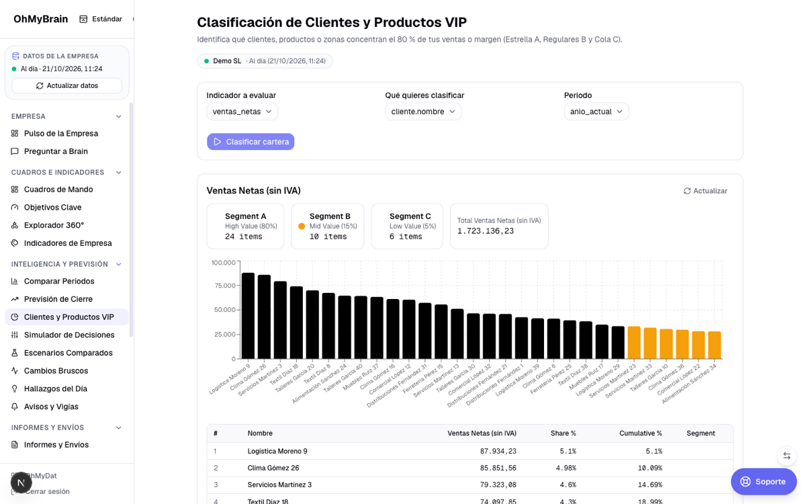Click the Cerrar sesión logout icon
This screenshot has width=806, height=504.
pyautogui.click(x=14, y=492)
